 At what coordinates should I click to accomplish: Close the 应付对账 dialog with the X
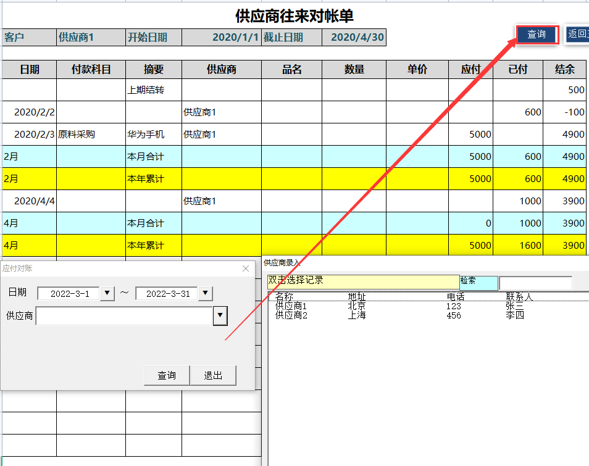point(246,268)
